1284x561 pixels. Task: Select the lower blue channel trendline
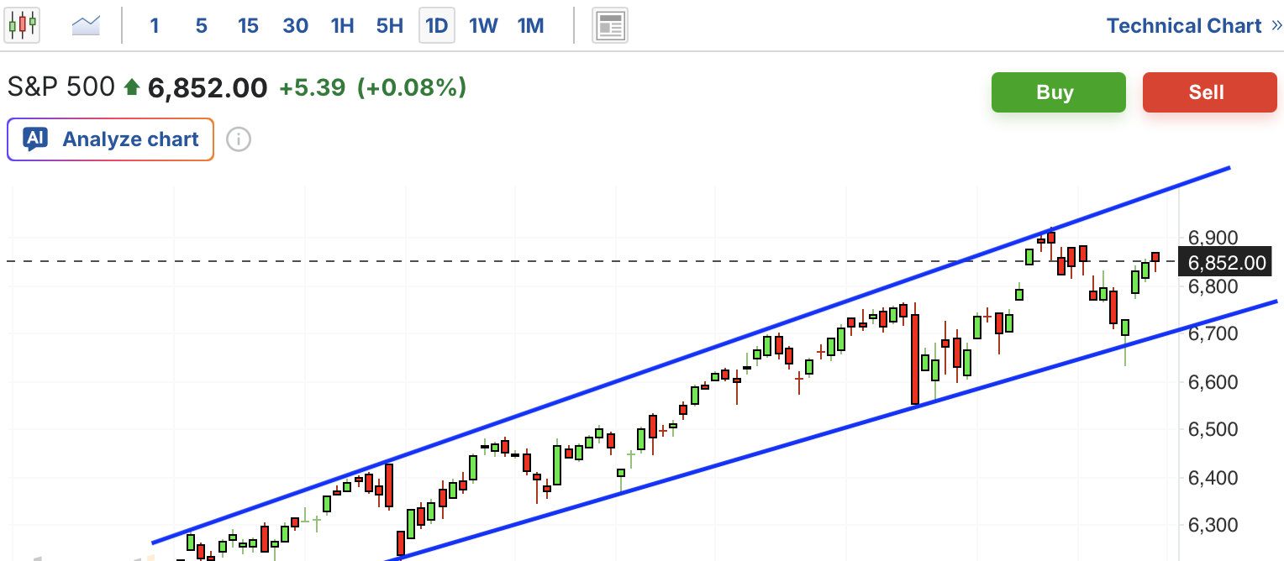pos(832,432)
